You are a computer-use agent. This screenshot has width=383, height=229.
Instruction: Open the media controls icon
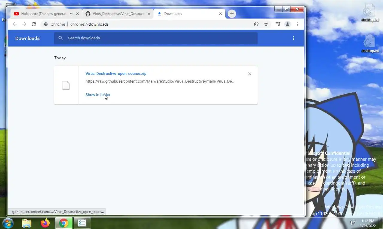(x=278, y=24)
